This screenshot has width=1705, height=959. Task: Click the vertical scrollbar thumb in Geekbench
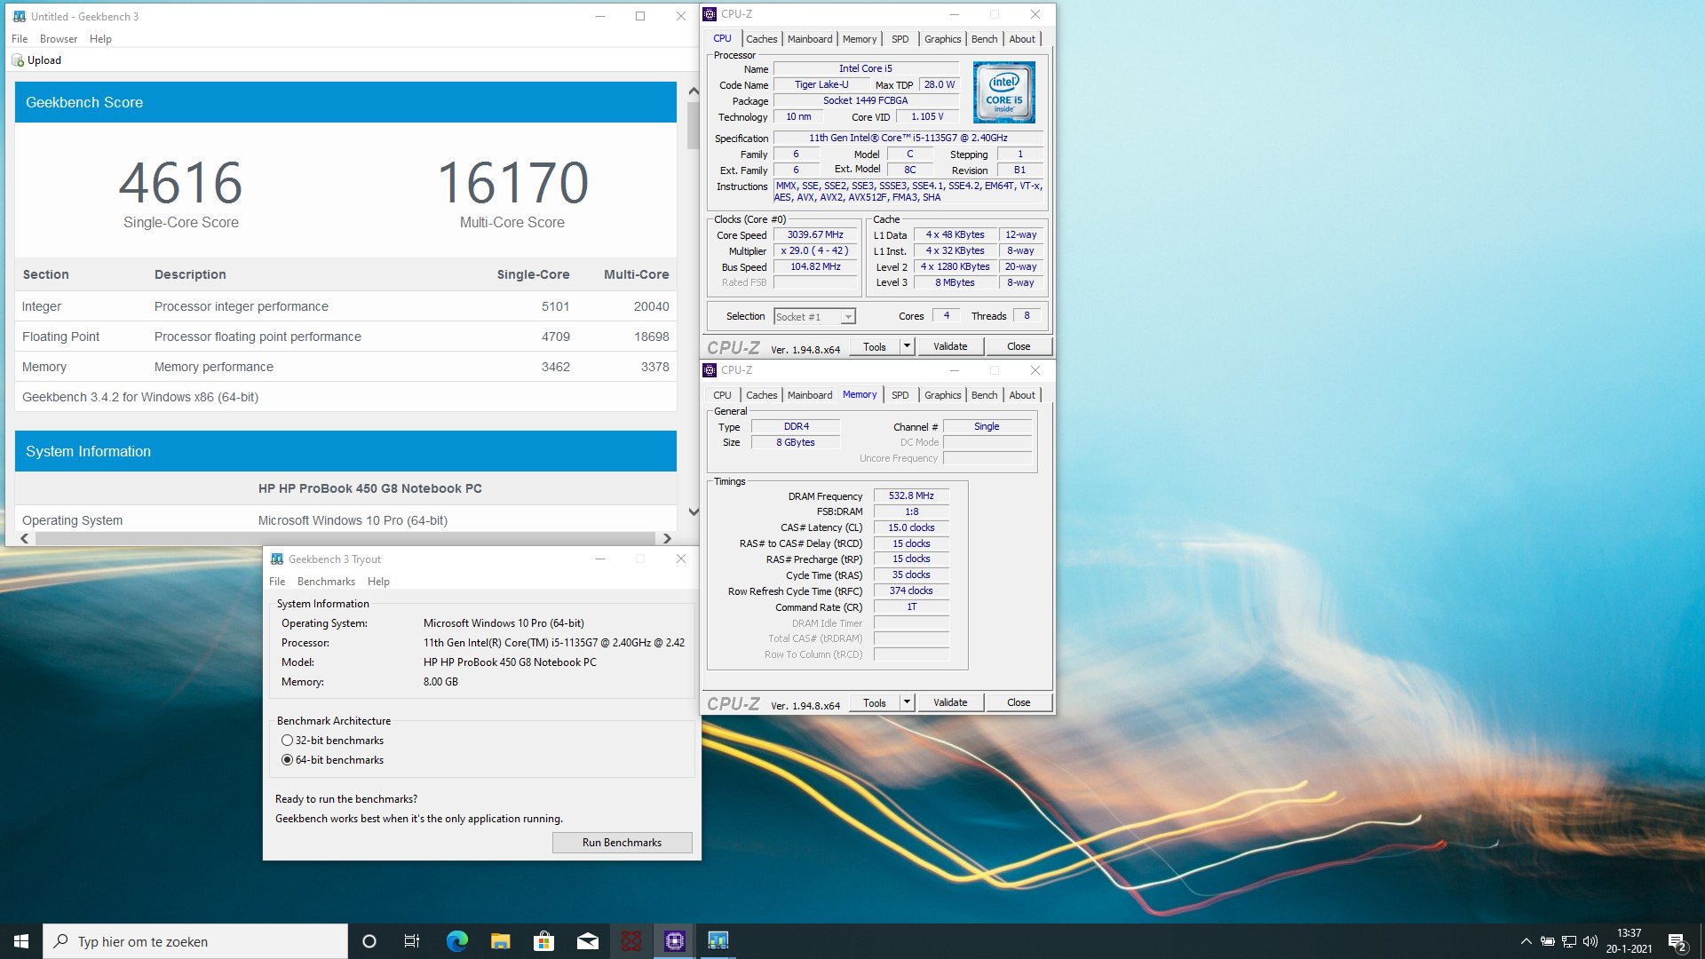point(694,124)
